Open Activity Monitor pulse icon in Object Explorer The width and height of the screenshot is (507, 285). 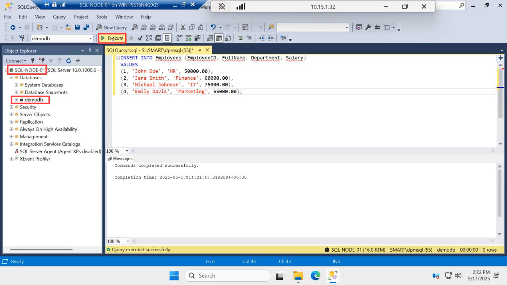77,61
